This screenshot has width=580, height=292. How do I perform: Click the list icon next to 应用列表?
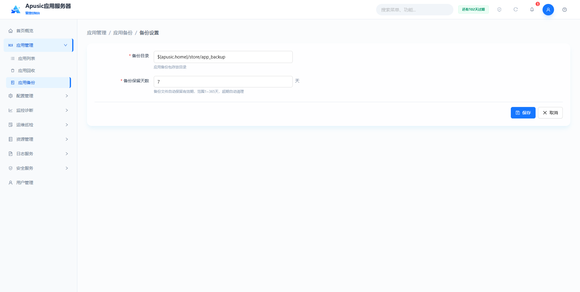pos(13,58)
